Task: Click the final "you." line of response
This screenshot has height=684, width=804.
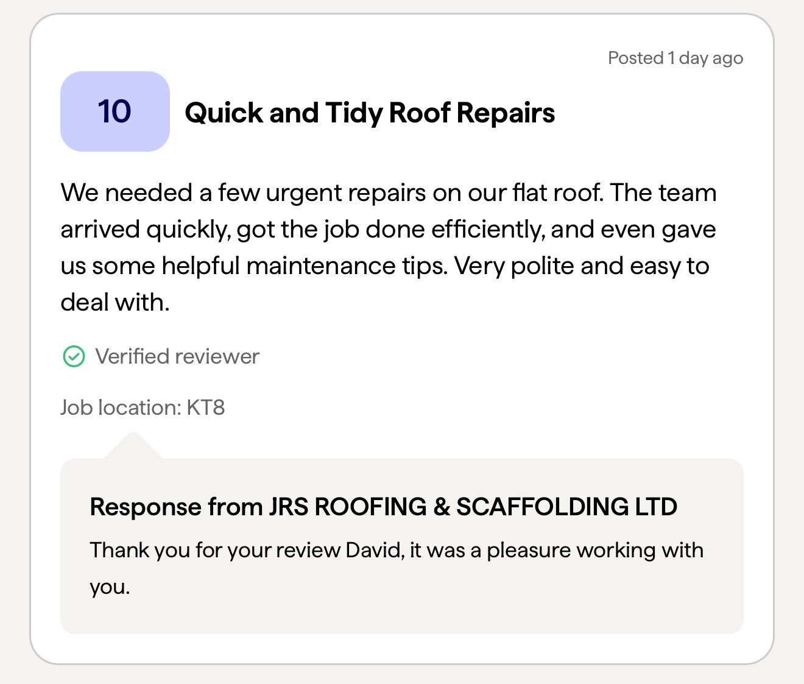Action: [x=110, y=587]
